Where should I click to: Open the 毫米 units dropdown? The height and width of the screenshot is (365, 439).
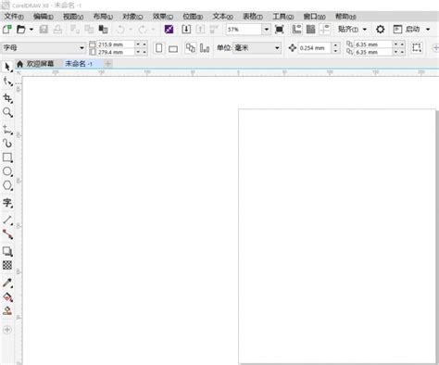coord(277,48)
